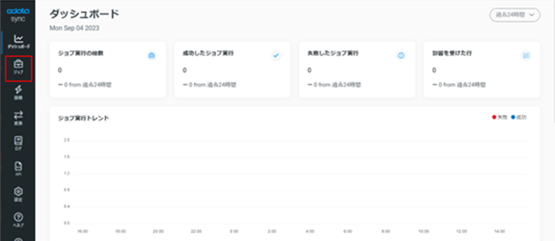Click the alert icon on 失敗したジョブ実行 card

tap(401, 56)
